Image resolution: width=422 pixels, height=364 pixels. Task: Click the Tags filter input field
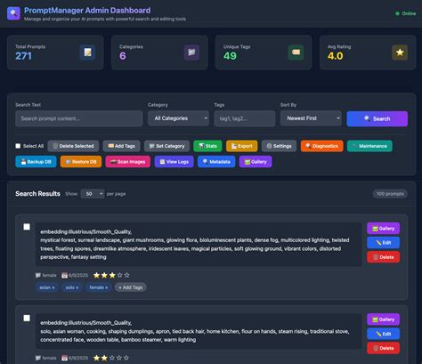click(x=245, y=118)
